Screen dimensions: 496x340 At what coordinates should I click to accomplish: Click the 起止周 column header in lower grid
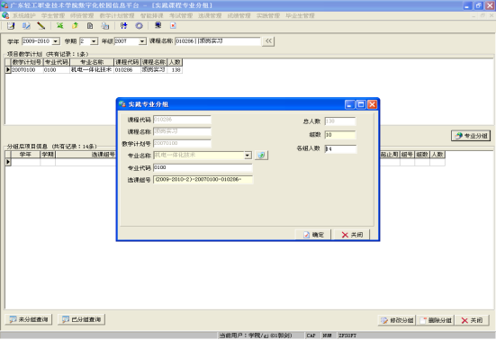390,154
